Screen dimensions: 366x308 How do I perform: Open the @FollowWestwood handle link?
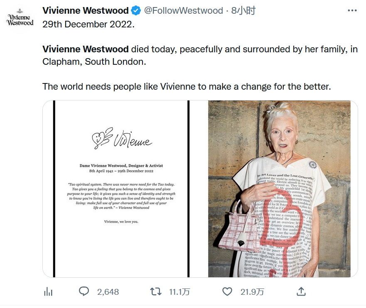184,10
